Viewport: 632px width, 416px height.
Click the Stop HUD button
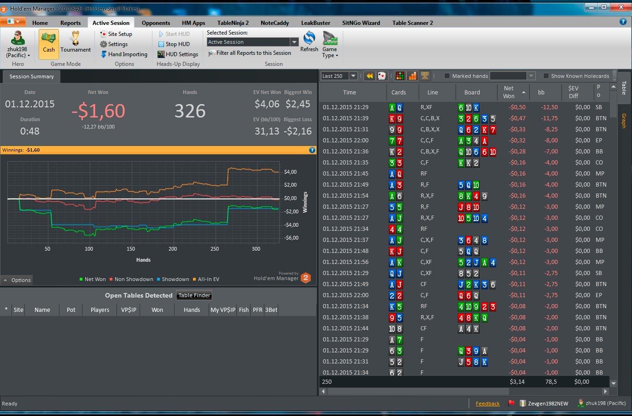point(174,44)
